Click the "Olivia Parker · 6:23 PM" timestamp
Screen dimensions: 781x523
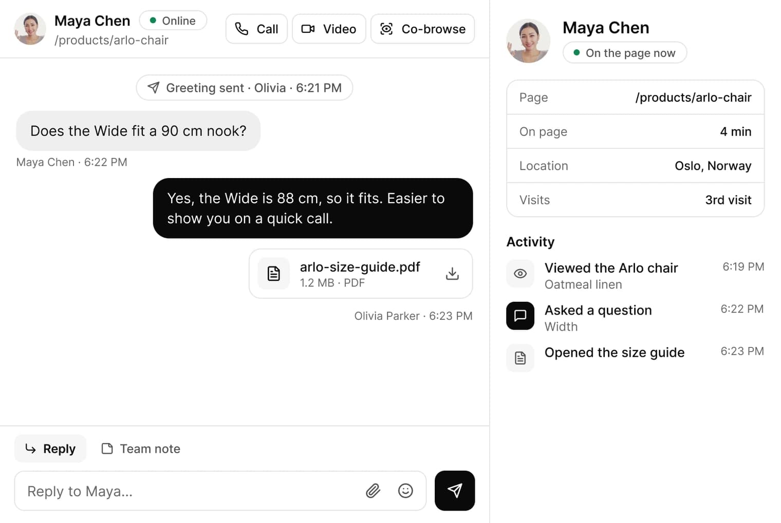pyautogui.click(x=413, y=316)
